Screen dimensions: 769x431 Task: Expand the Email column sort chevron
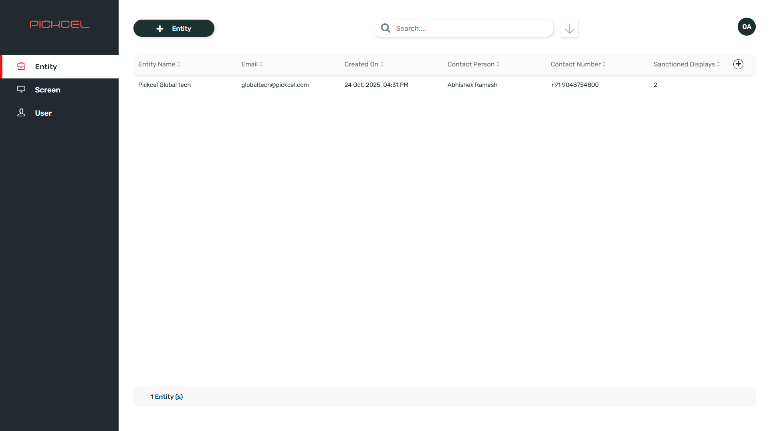pyautogui.click(x=261, y=64)
